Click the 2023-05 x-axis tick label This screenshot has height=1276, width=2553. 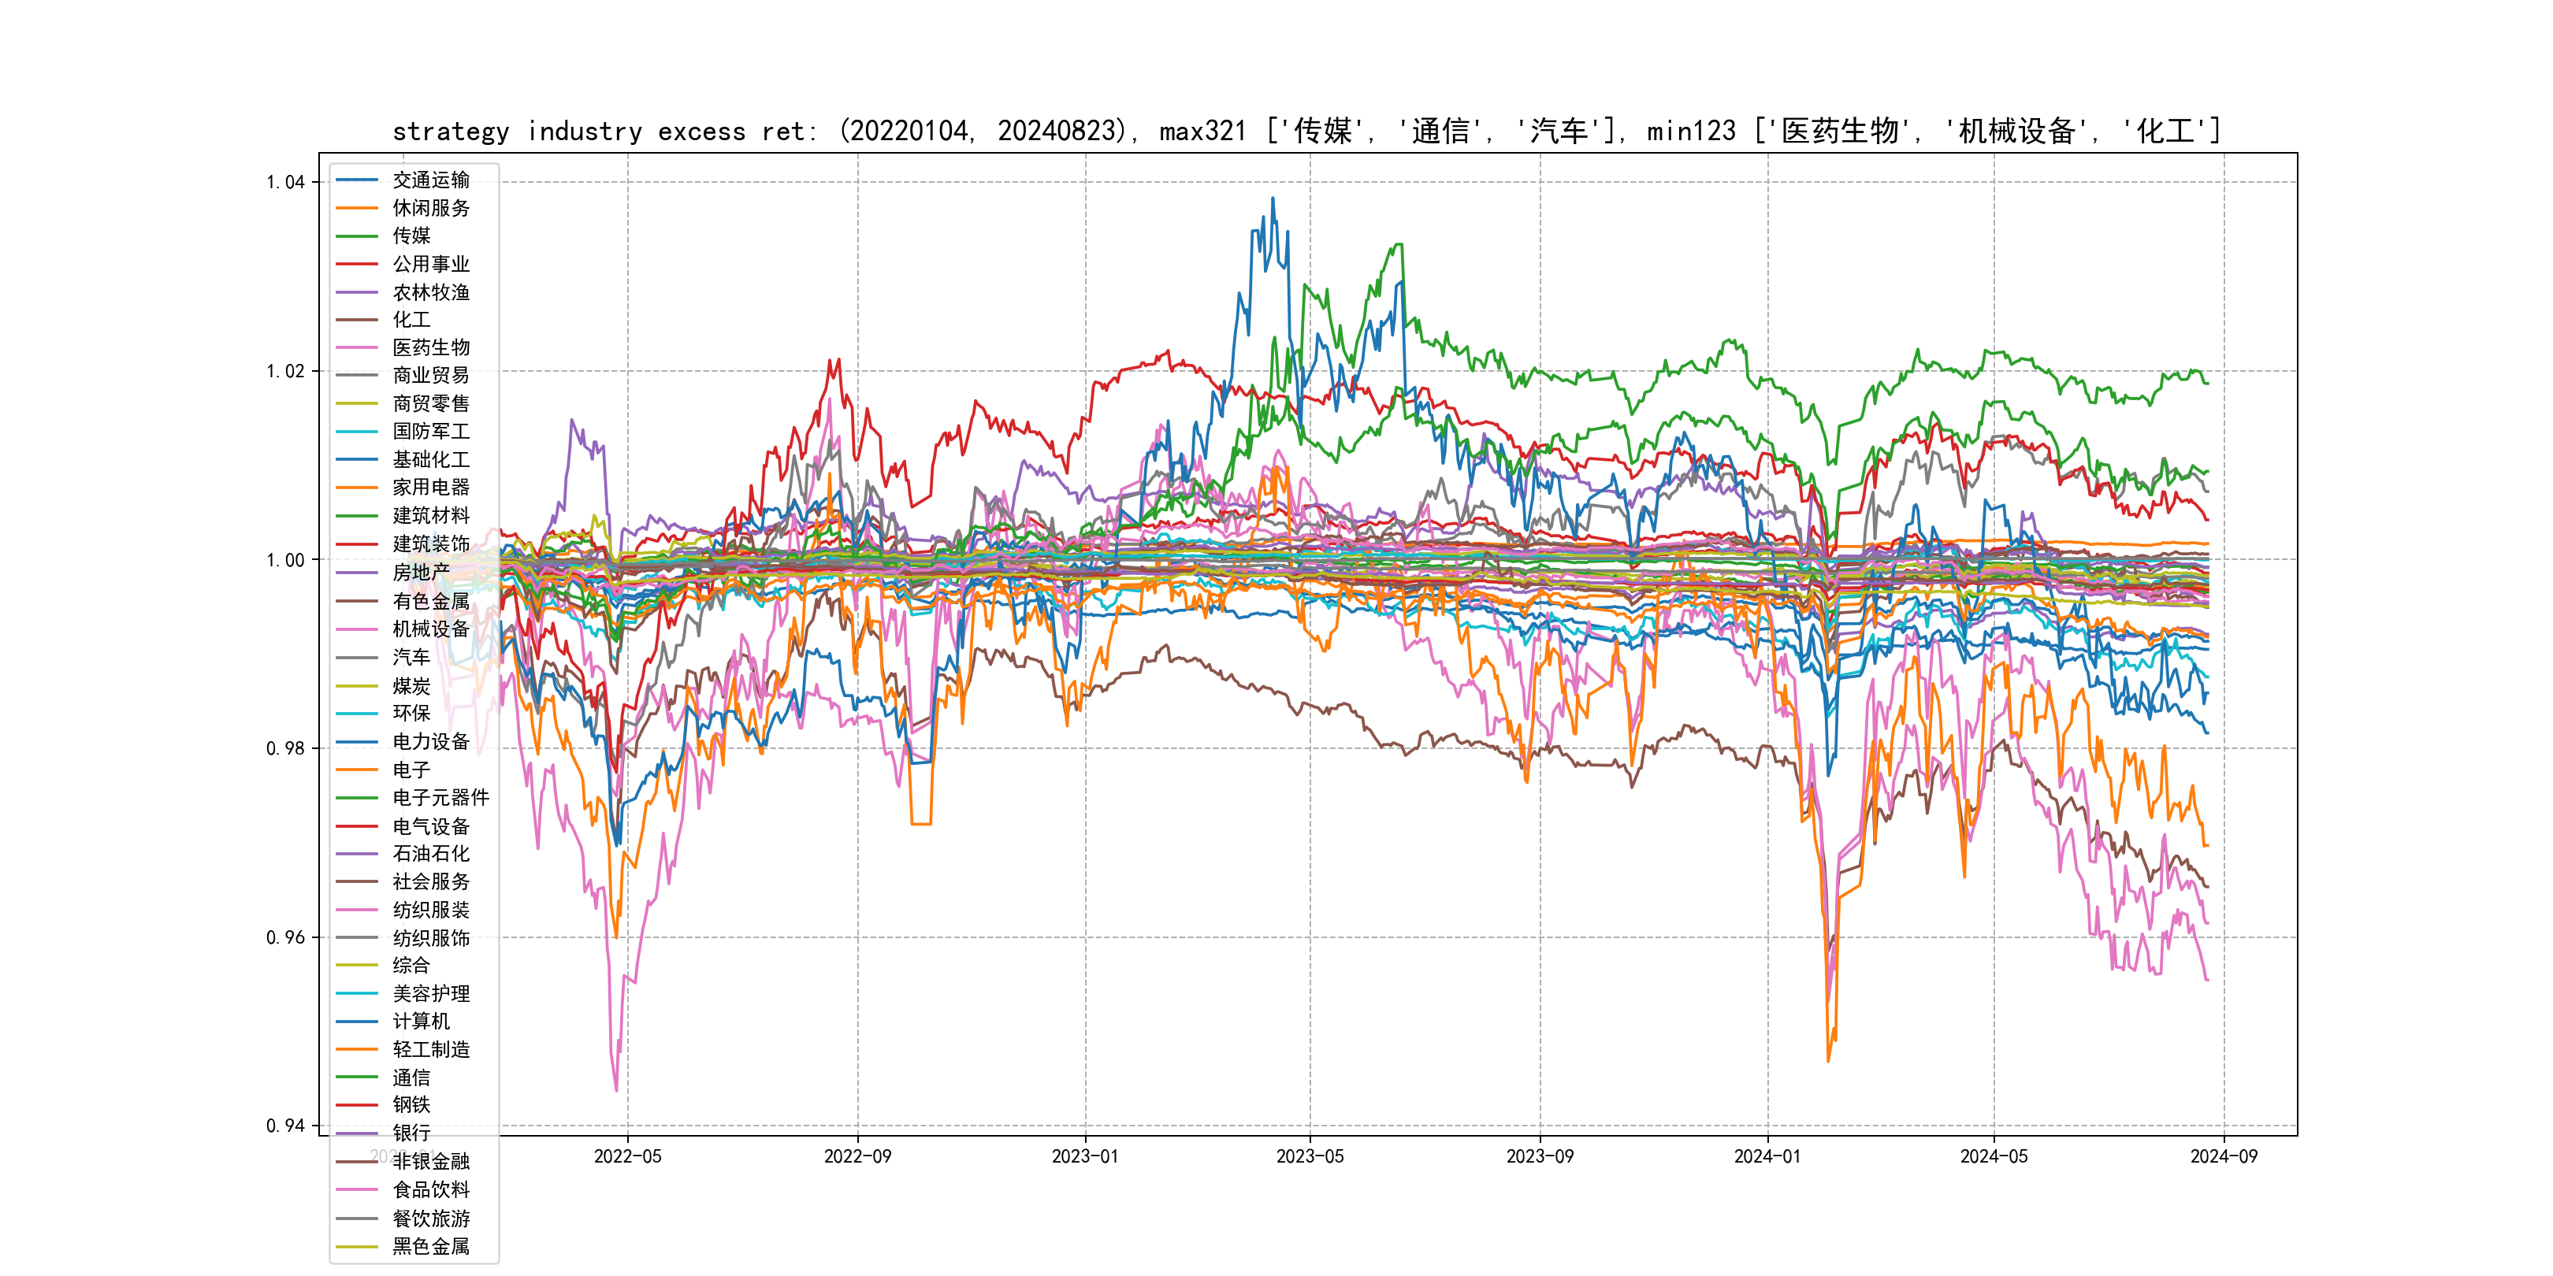pos(1310,1156)
